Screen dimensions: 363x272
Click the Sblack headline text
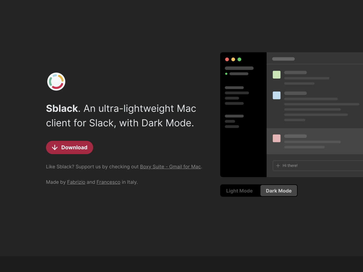click(121, 116)
